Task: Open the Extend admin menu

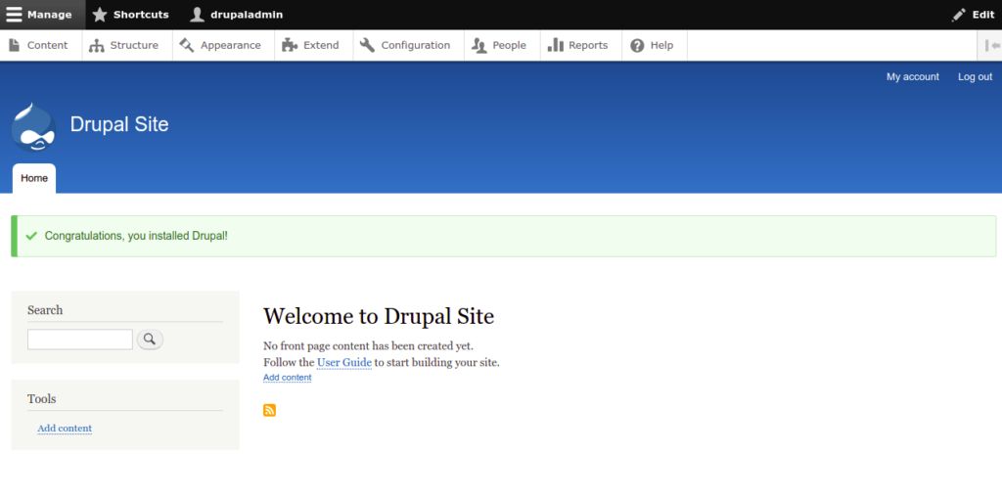Action: point(314,45)
